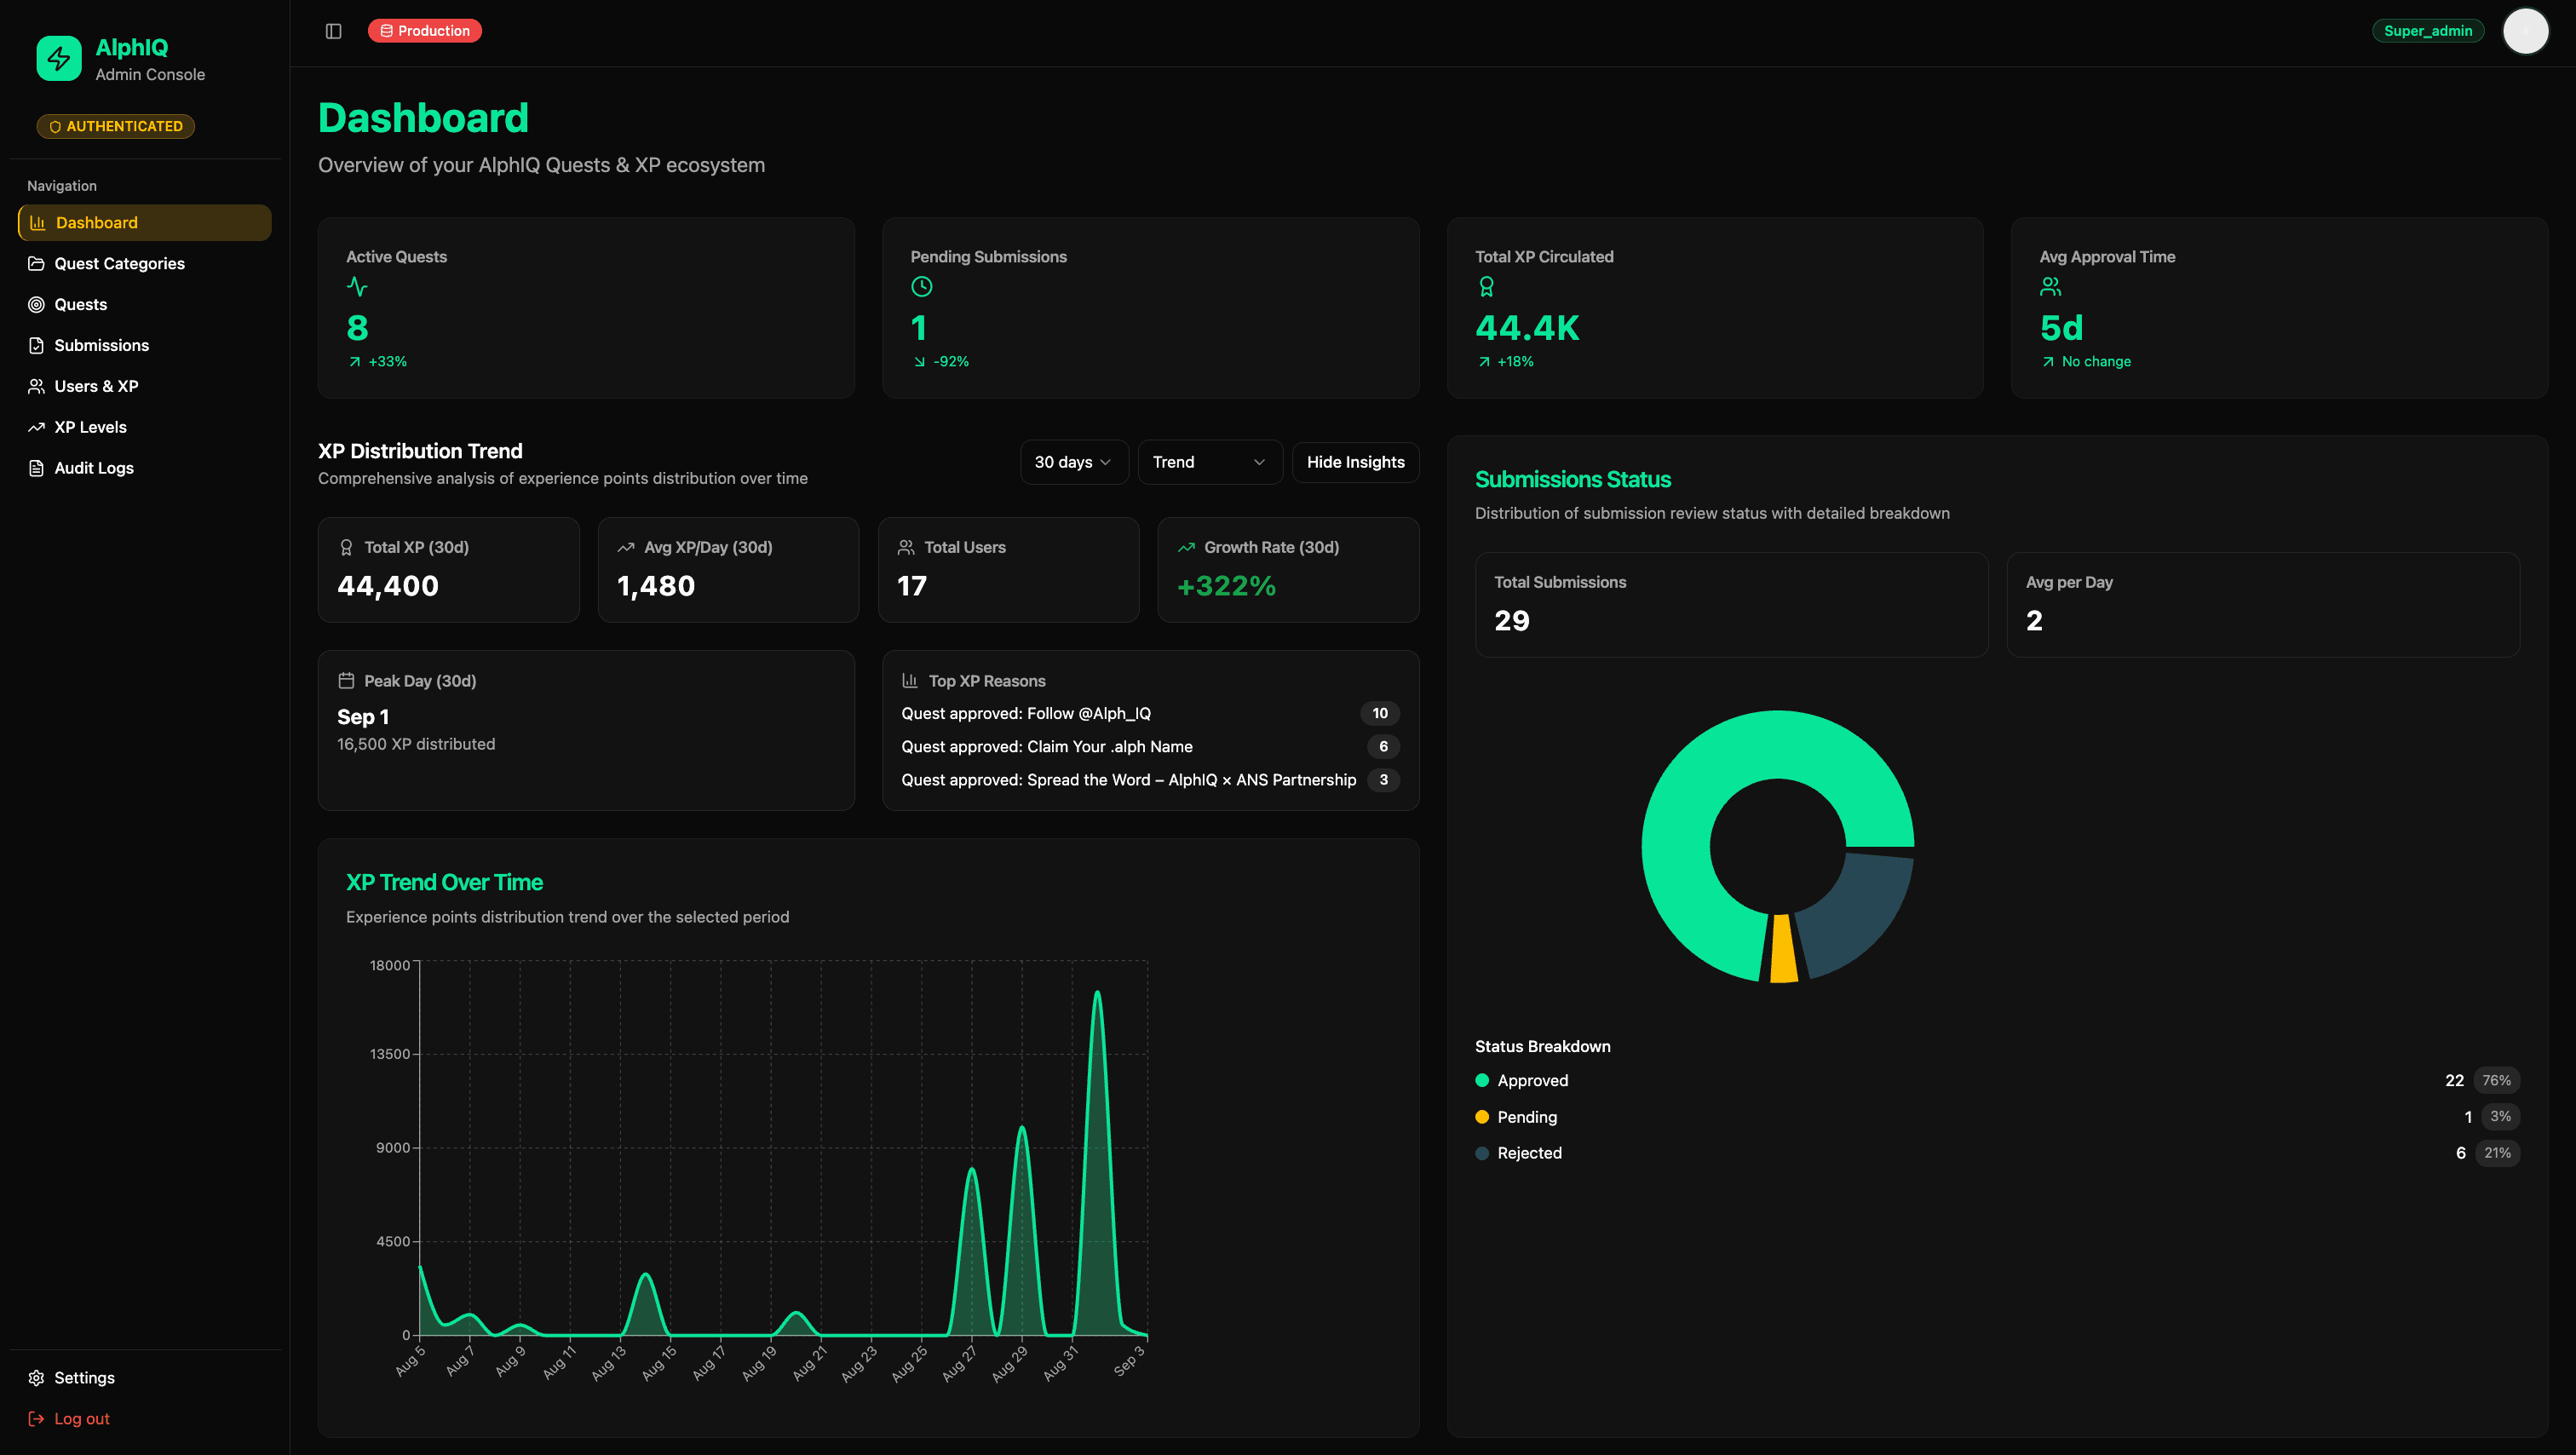This screenshot has height=1455, width=2576.
Task: Click the Production environment badge
Action: (425, 31)
